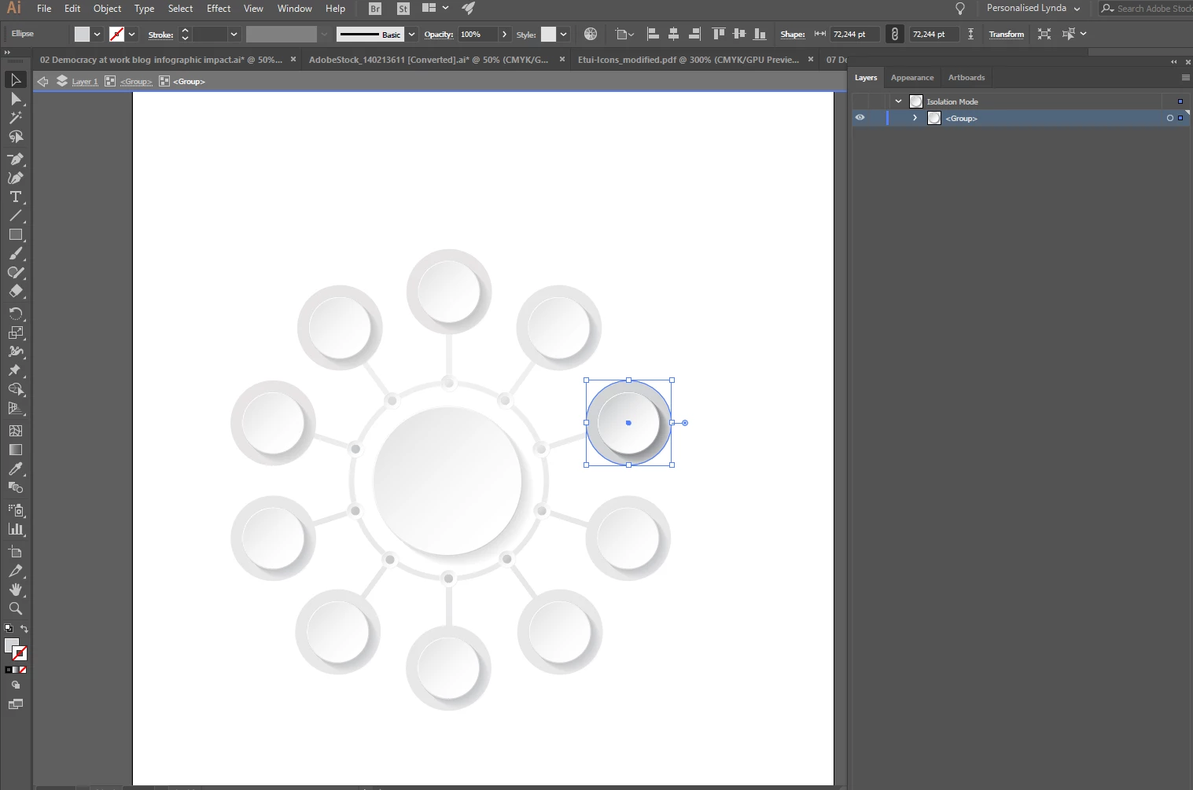
Task: Open Adobe Bridge via Br icon
Action: pyautogui.click(x=375, y=9)
